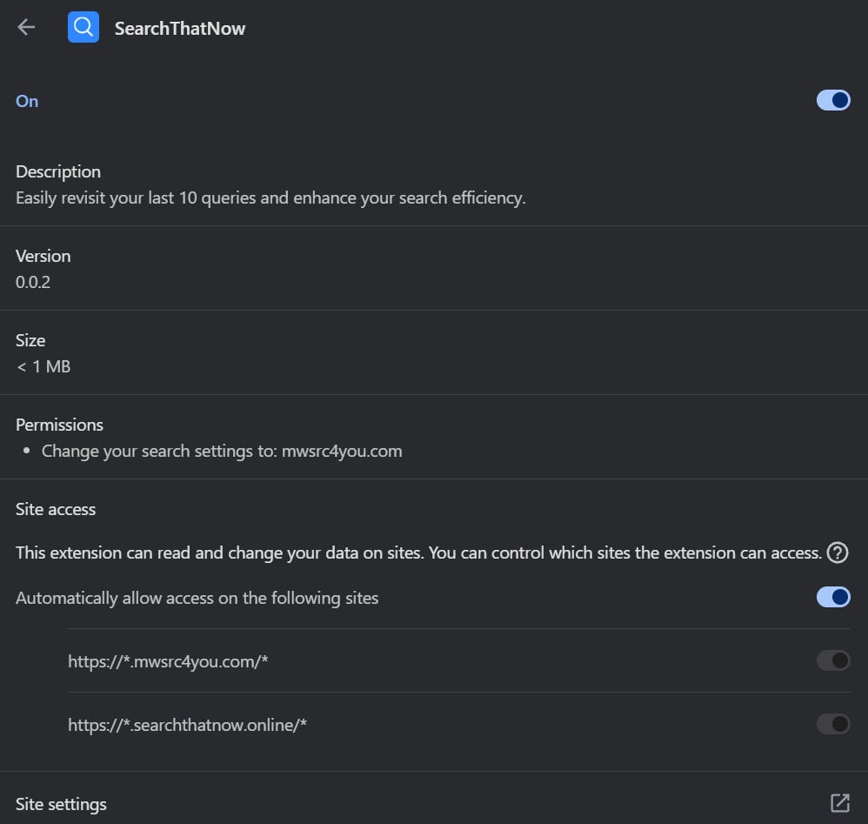Click the On status label
This screenshot has height=824, width=868.
pyautogui.click(x=27, y=101)
